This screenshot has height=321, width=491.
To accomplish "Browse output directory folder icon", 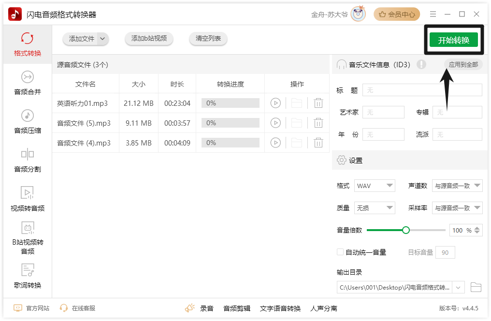I will tap(476, 287).
